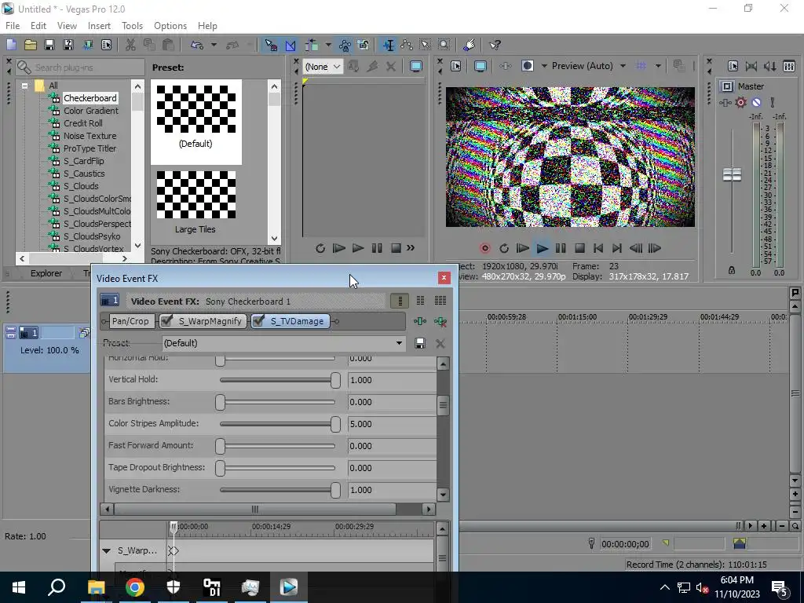Open a project with the folder icon
Image resolution: width=804 pixels, height=603 pixels.
point(31,45)
